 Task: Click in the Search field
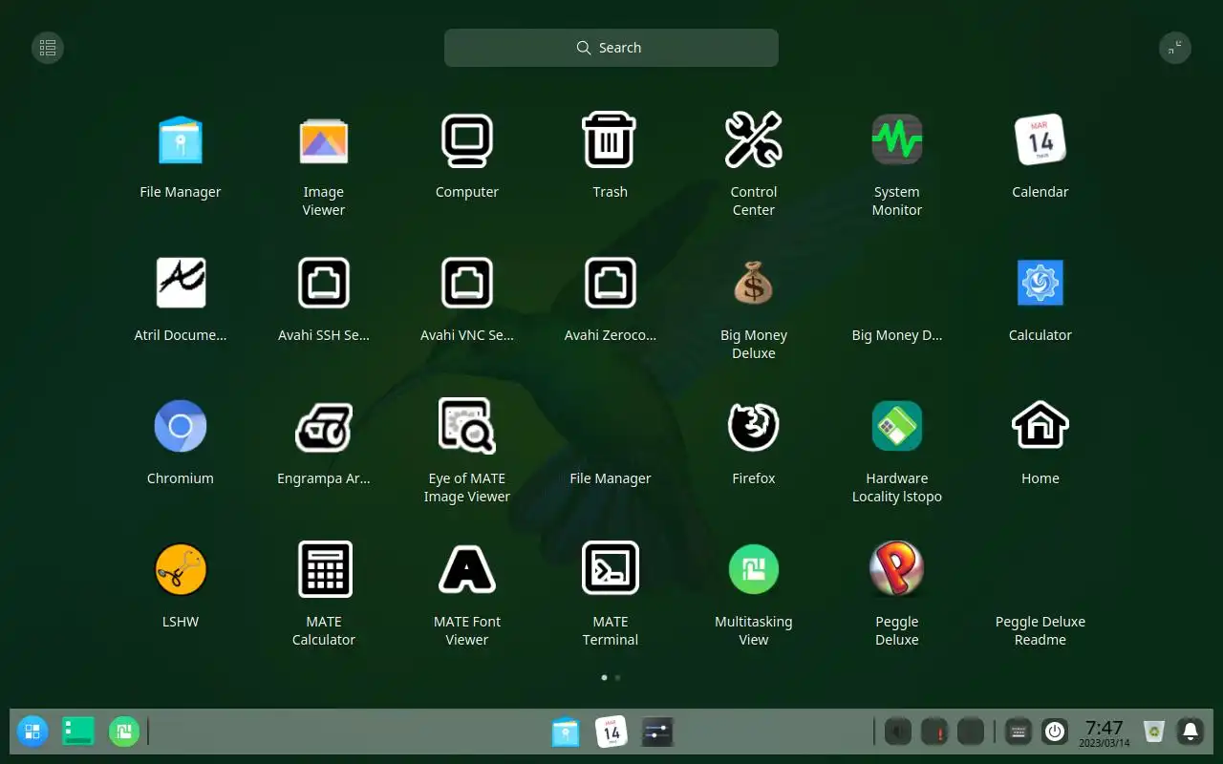point(611,48)
